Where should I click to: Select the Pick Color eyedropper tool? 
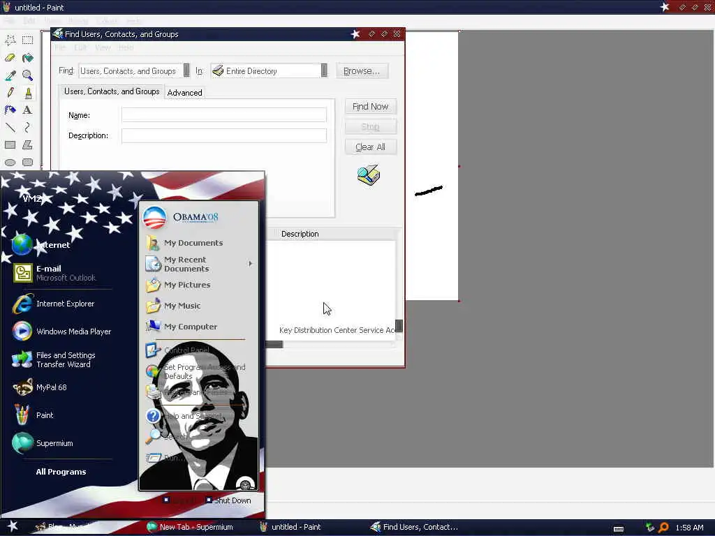point(10,75)
